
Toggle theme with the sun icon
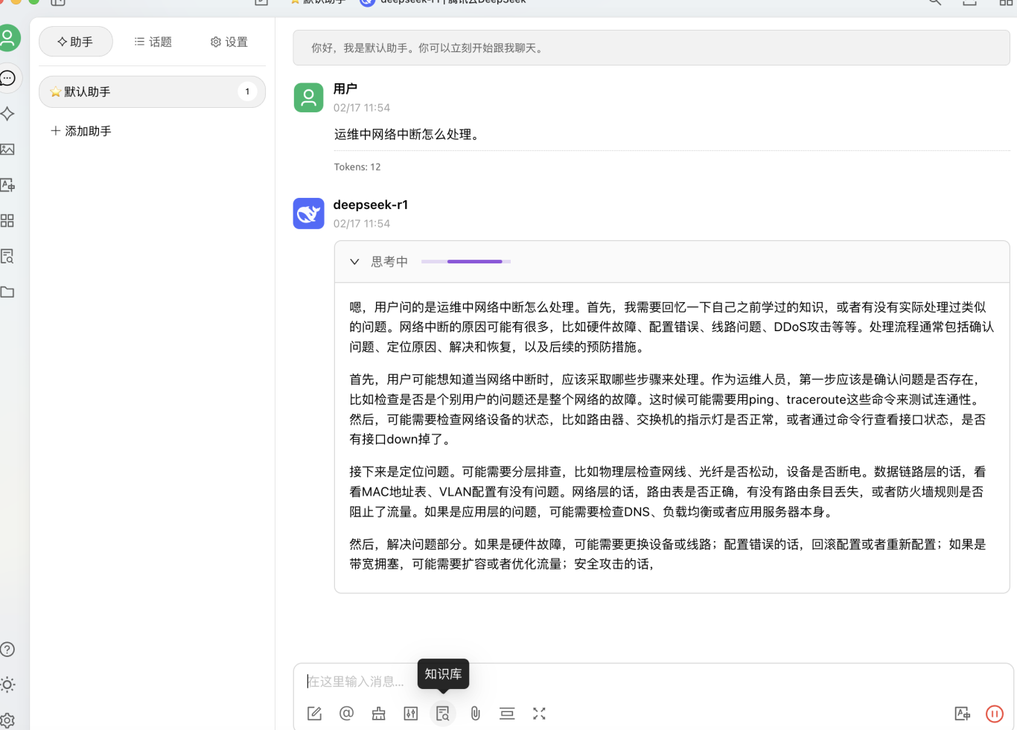[8, 684]
